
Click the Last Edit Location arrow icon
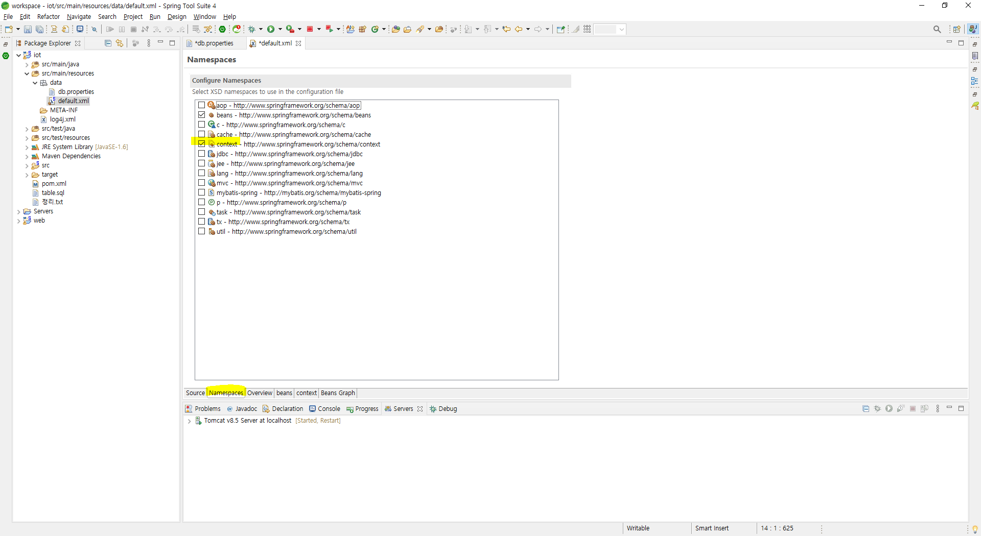[x=506, y=29]
